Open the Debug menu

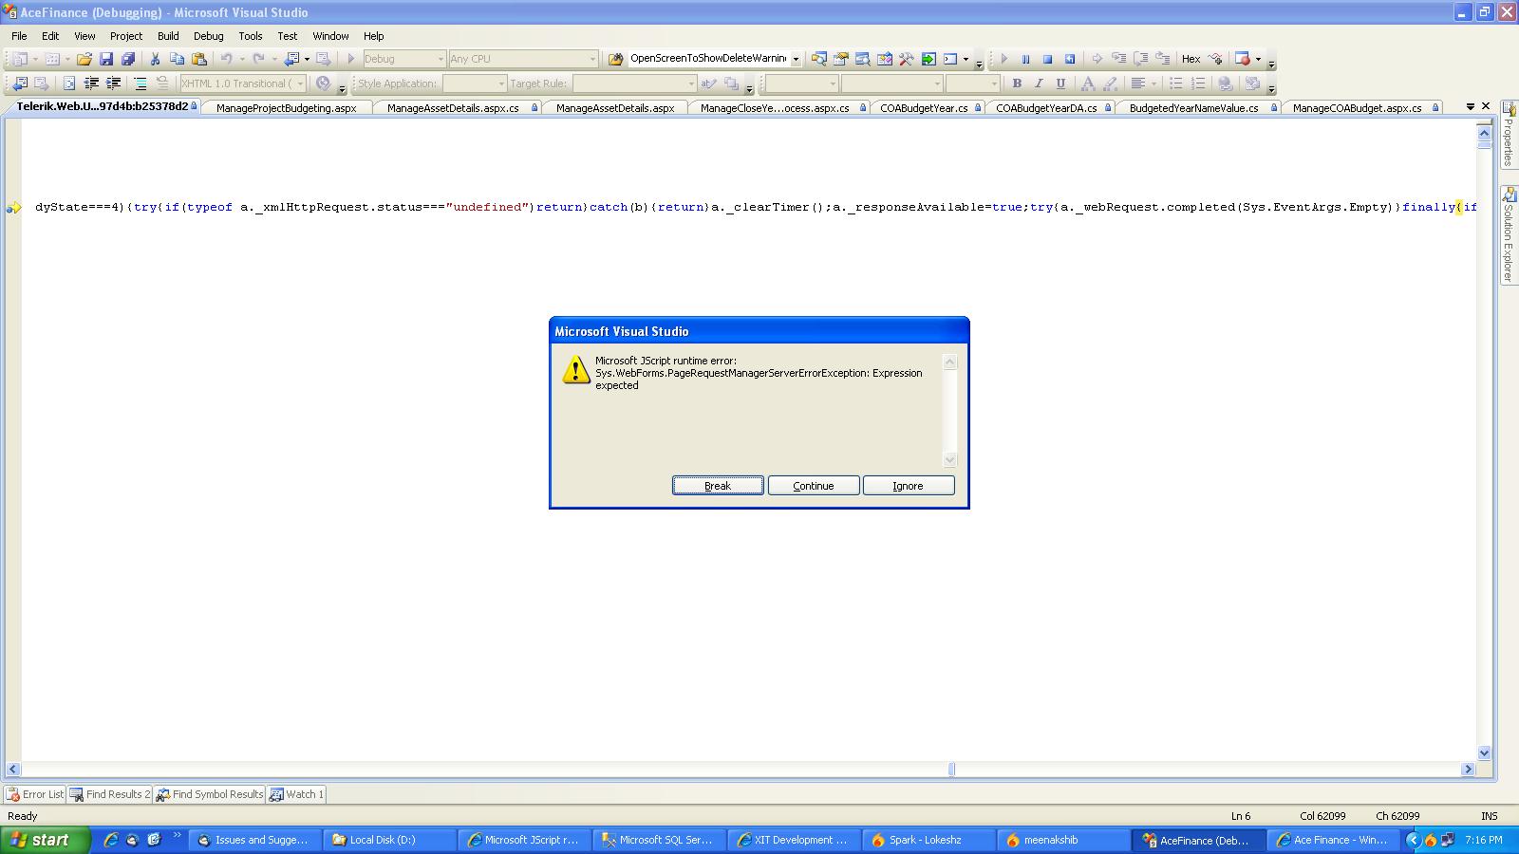[x=208, y=36]
